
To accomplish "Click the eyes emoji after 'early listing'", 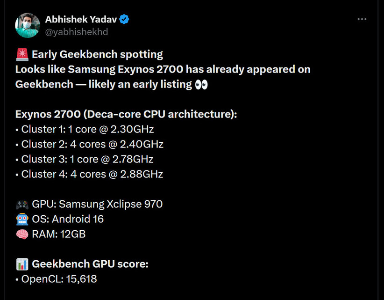I will [202, 84].
